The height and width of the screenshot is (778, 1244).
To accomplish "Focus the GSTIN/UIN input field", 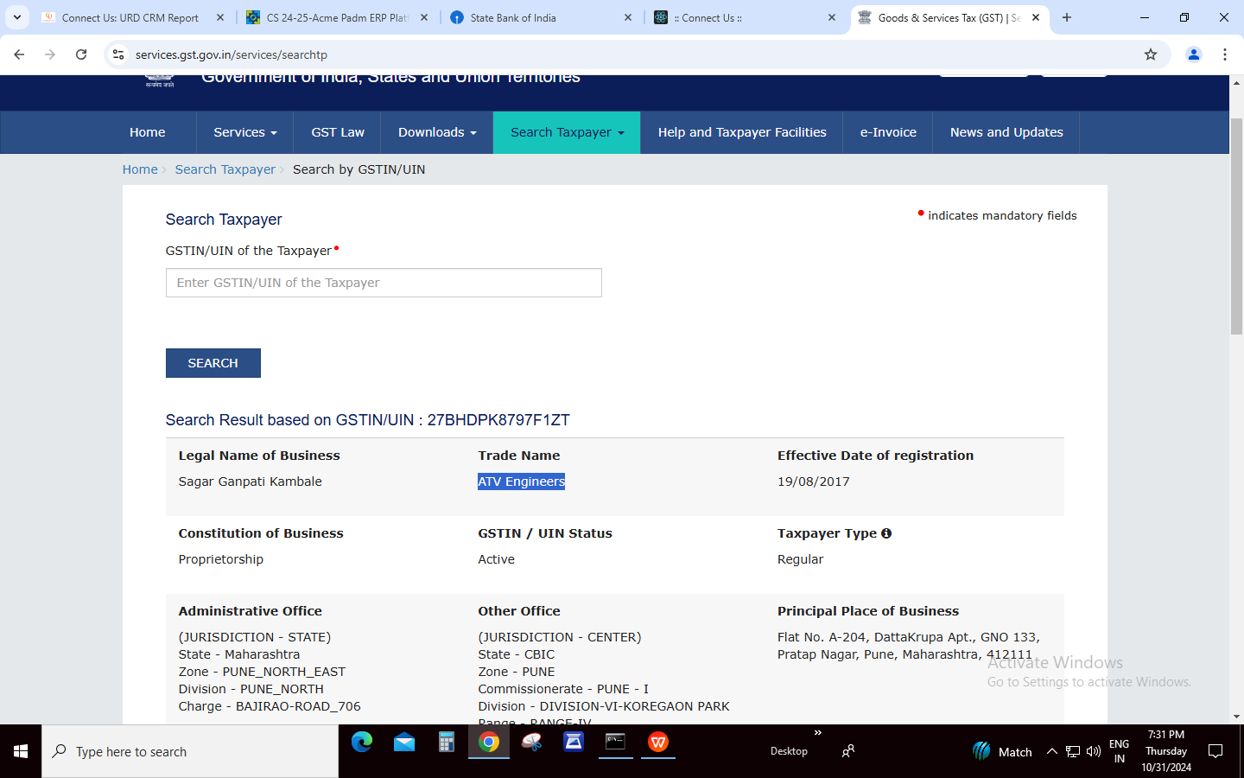I will click(384, 283).
